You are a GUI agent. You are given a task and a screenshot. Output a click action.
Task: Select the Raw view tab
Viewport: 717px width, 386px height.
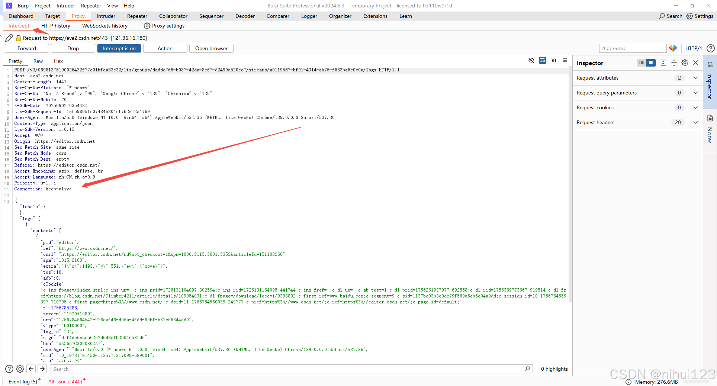pyautogui.click(x=38, y=61)
